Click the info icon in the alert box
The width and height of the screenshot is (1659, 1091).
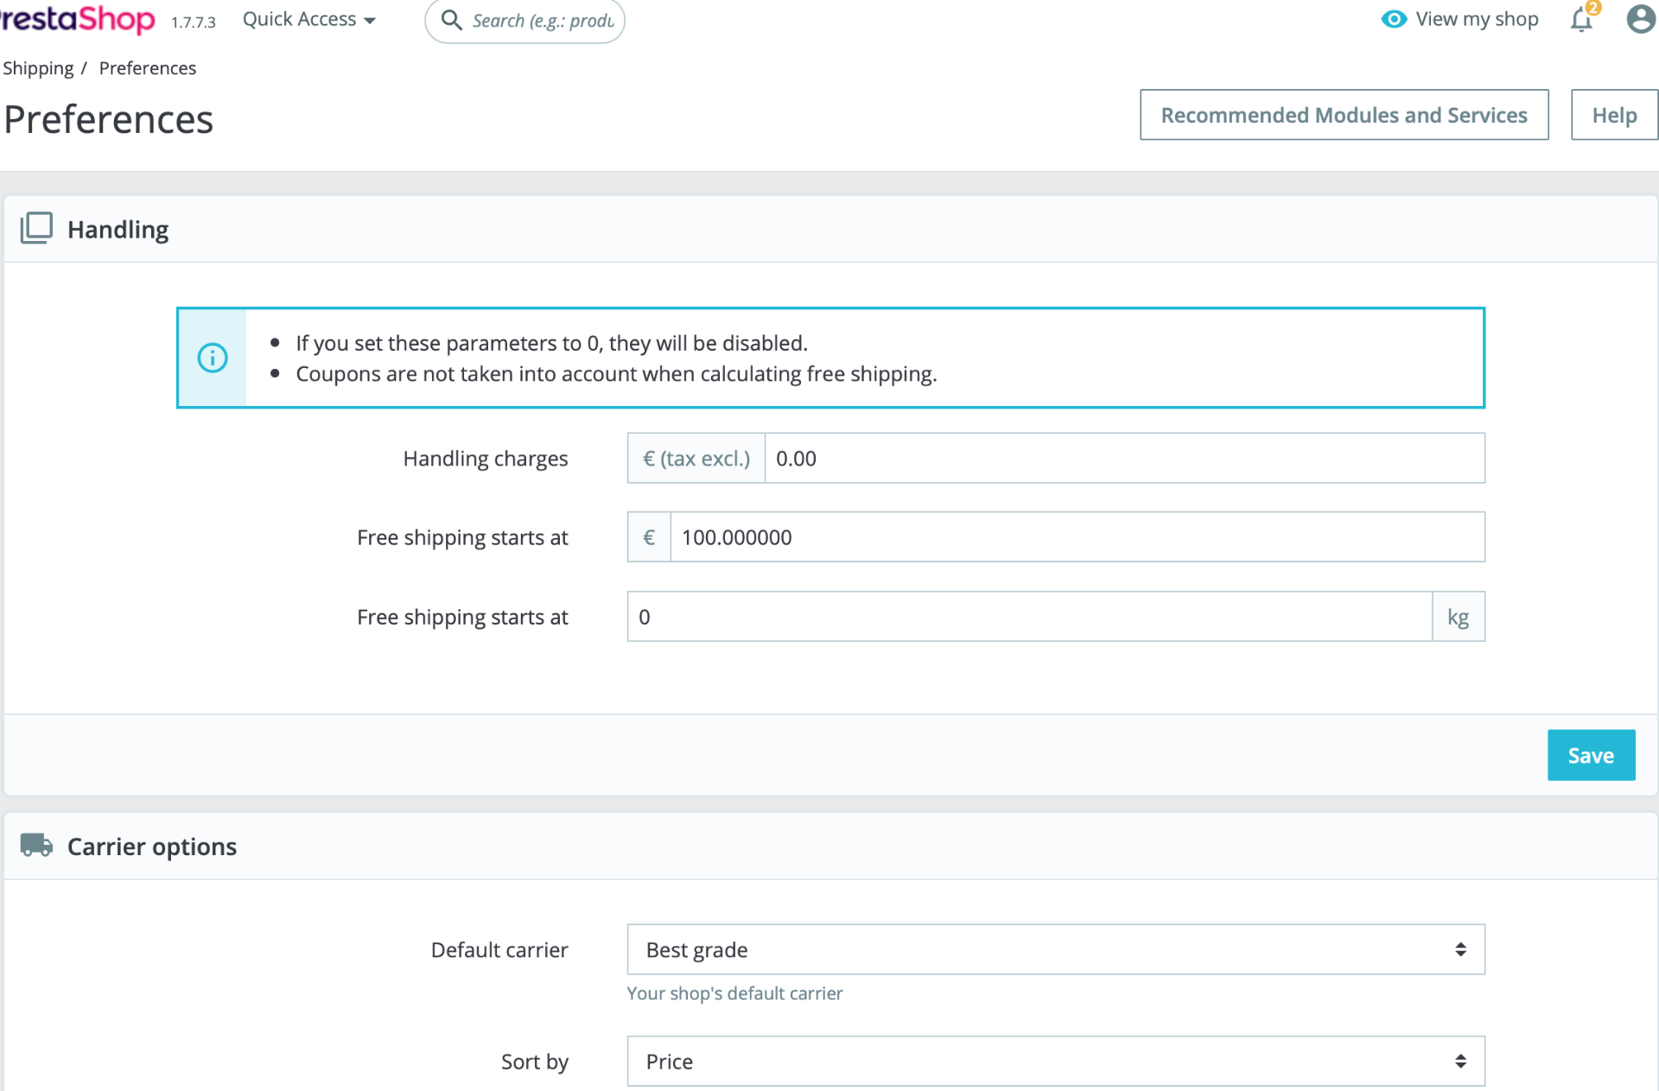pos(213,358)
